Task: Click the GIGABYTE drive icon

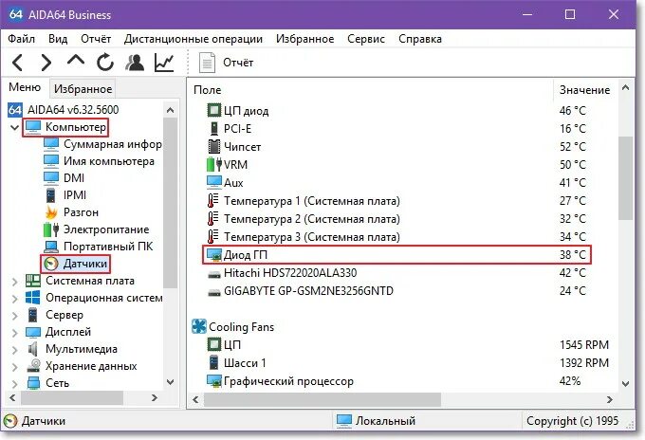Action: pos(214,292)
